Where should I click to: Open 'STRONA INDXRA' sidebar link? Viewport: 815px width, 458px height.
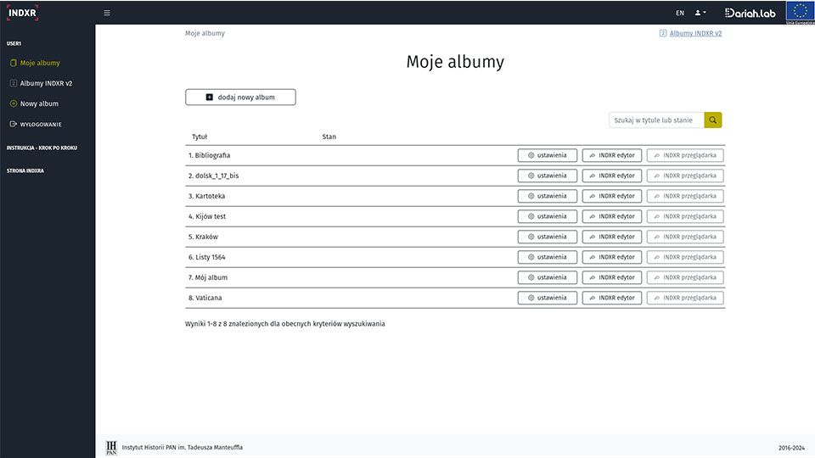25,170
